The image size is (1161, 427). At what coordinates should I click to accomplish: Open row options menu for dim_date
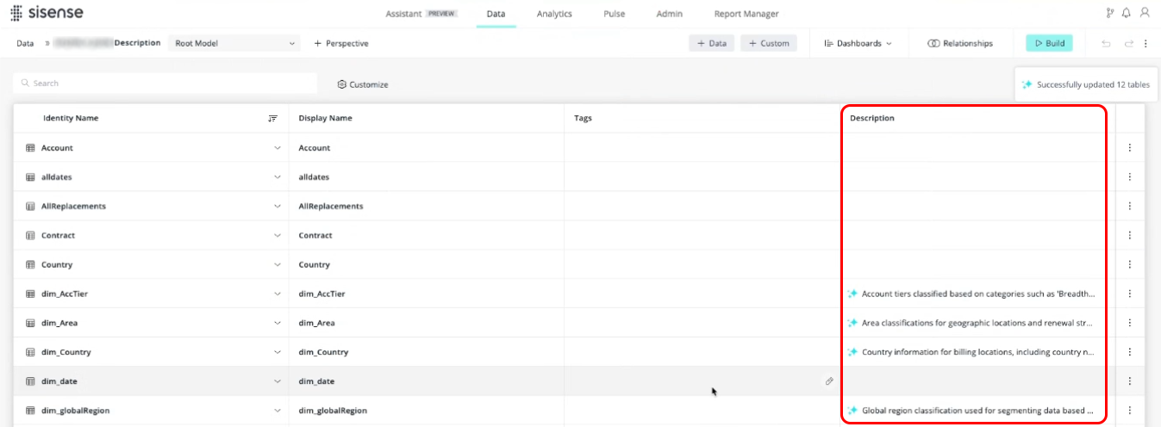pos(1130,381)
